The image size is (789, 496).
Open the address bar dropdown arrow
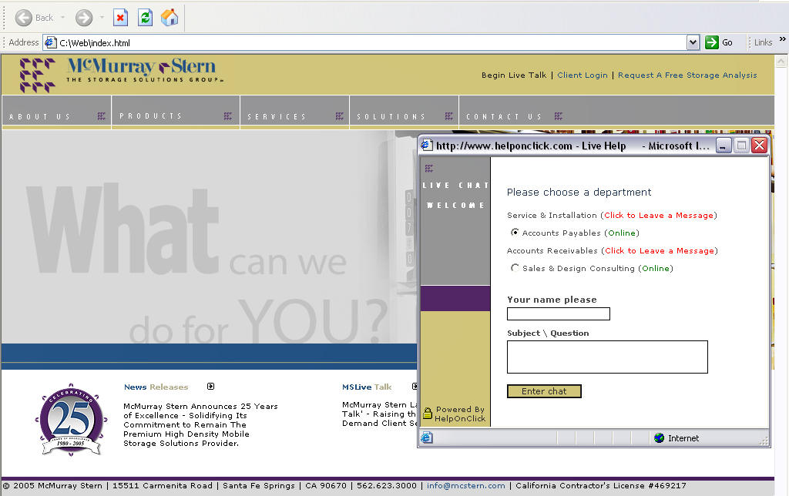(693, 43)
